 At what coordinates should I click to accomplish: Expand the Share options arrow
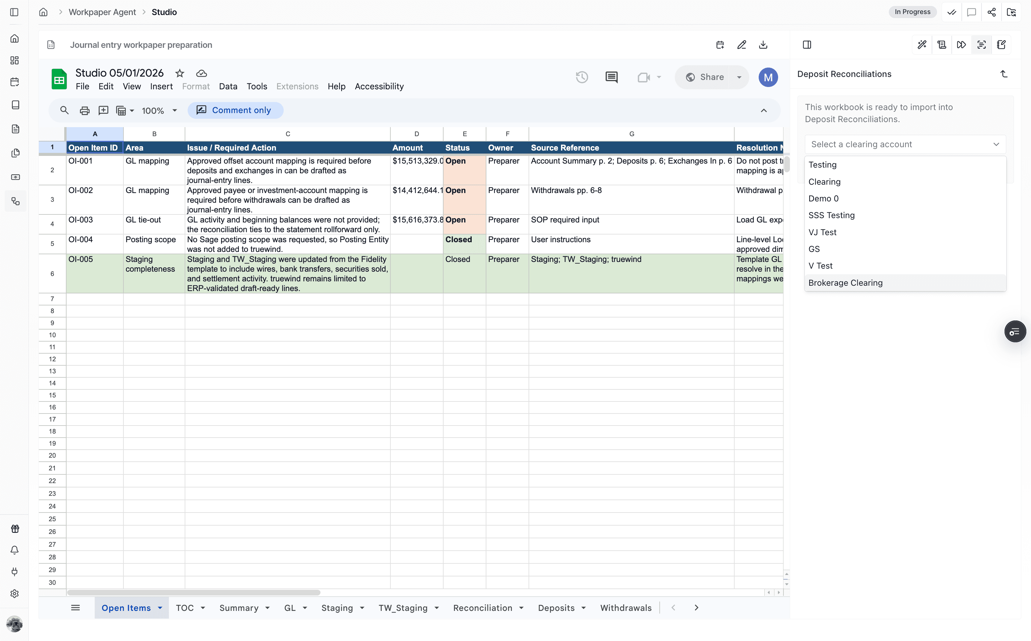pyautogui.click(x=739, y=77)
